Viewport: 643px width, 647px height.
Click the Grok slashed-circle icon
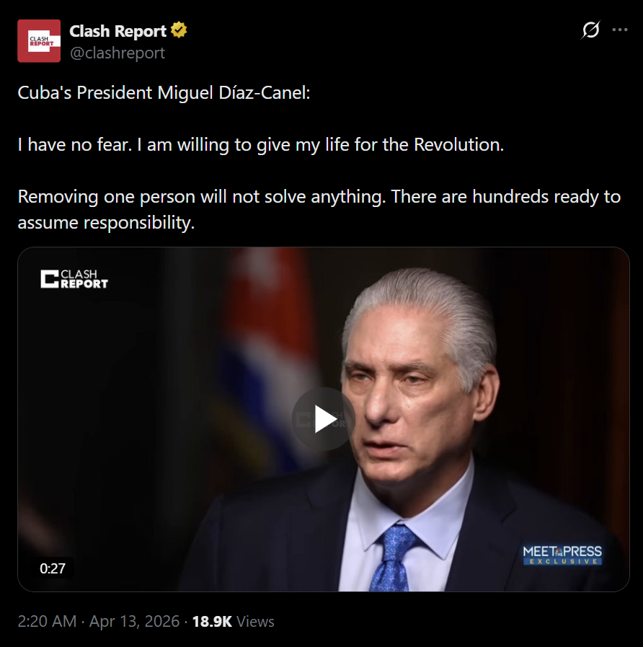click(590, 30)
